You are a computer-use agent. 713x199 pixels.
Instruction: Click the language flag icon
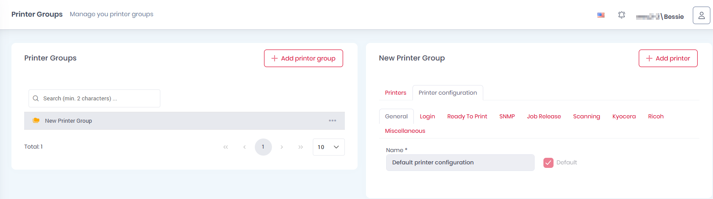point(601,15)
